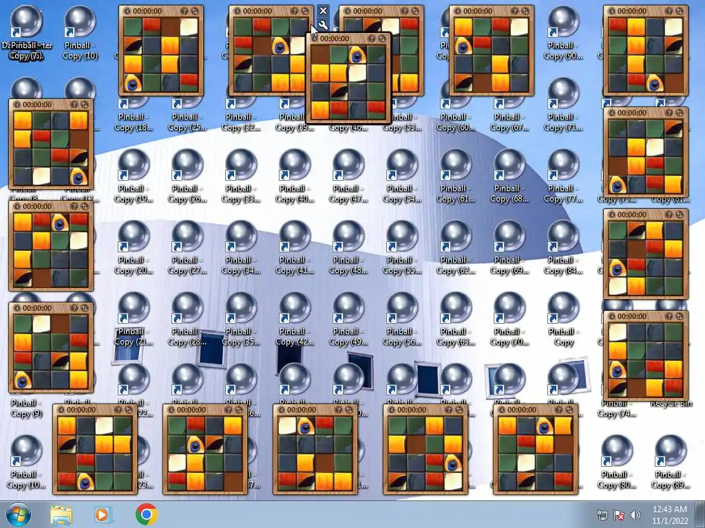Close the hovered Picture Puzzle gadget
Image resolution: width=705 pixels, height=528 pixels.
tap(323, 10)
